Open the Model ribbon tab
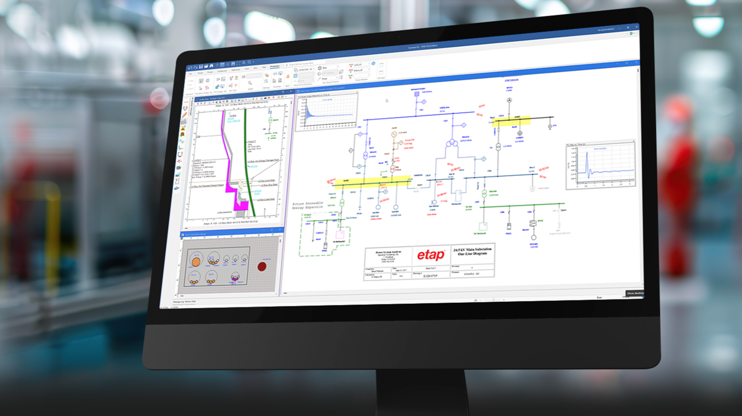This screenshot has height=416, width=742. point(200,73)
